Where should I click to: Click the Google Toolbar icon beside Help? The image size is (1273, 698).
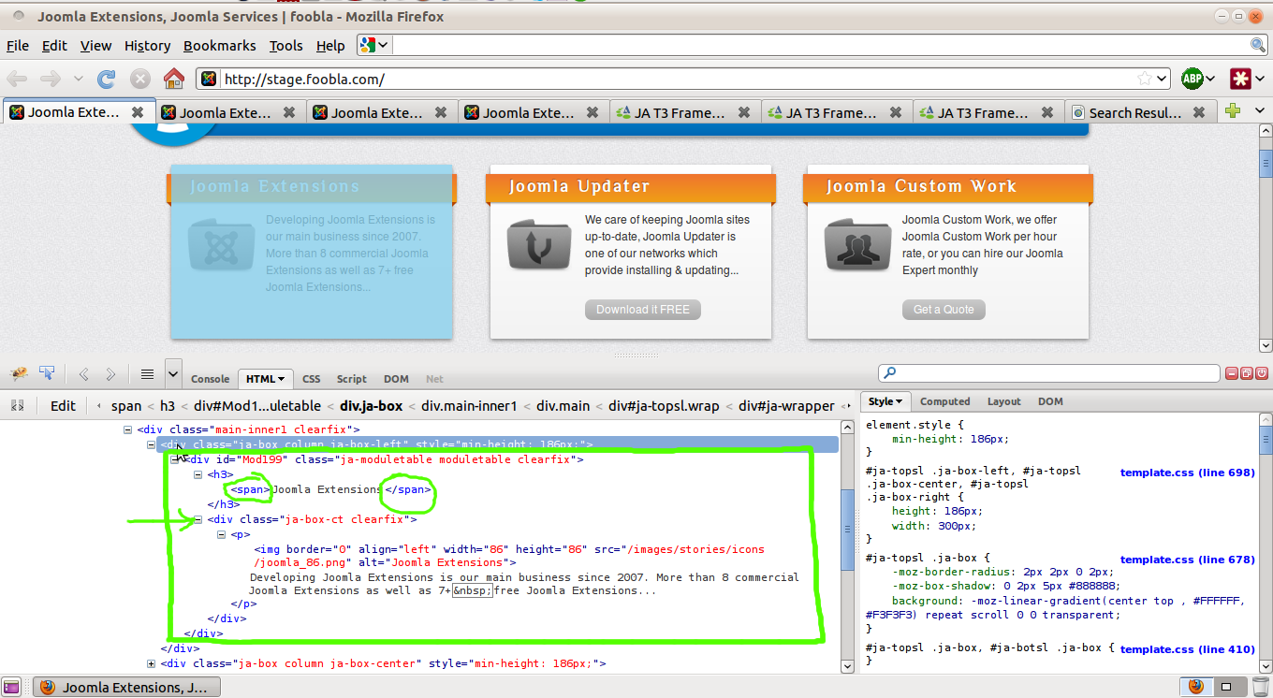367,45
